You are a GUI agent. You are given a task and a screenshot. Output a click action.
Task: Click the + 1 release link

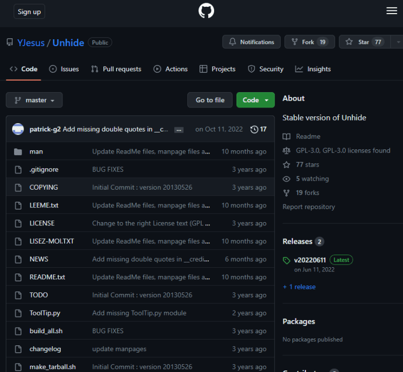(299, 287)
